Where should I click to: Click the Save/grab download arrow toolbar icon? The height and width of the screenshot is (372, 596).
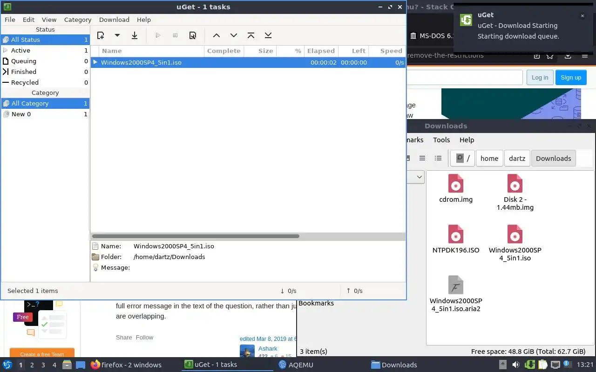tap(135, 35)
